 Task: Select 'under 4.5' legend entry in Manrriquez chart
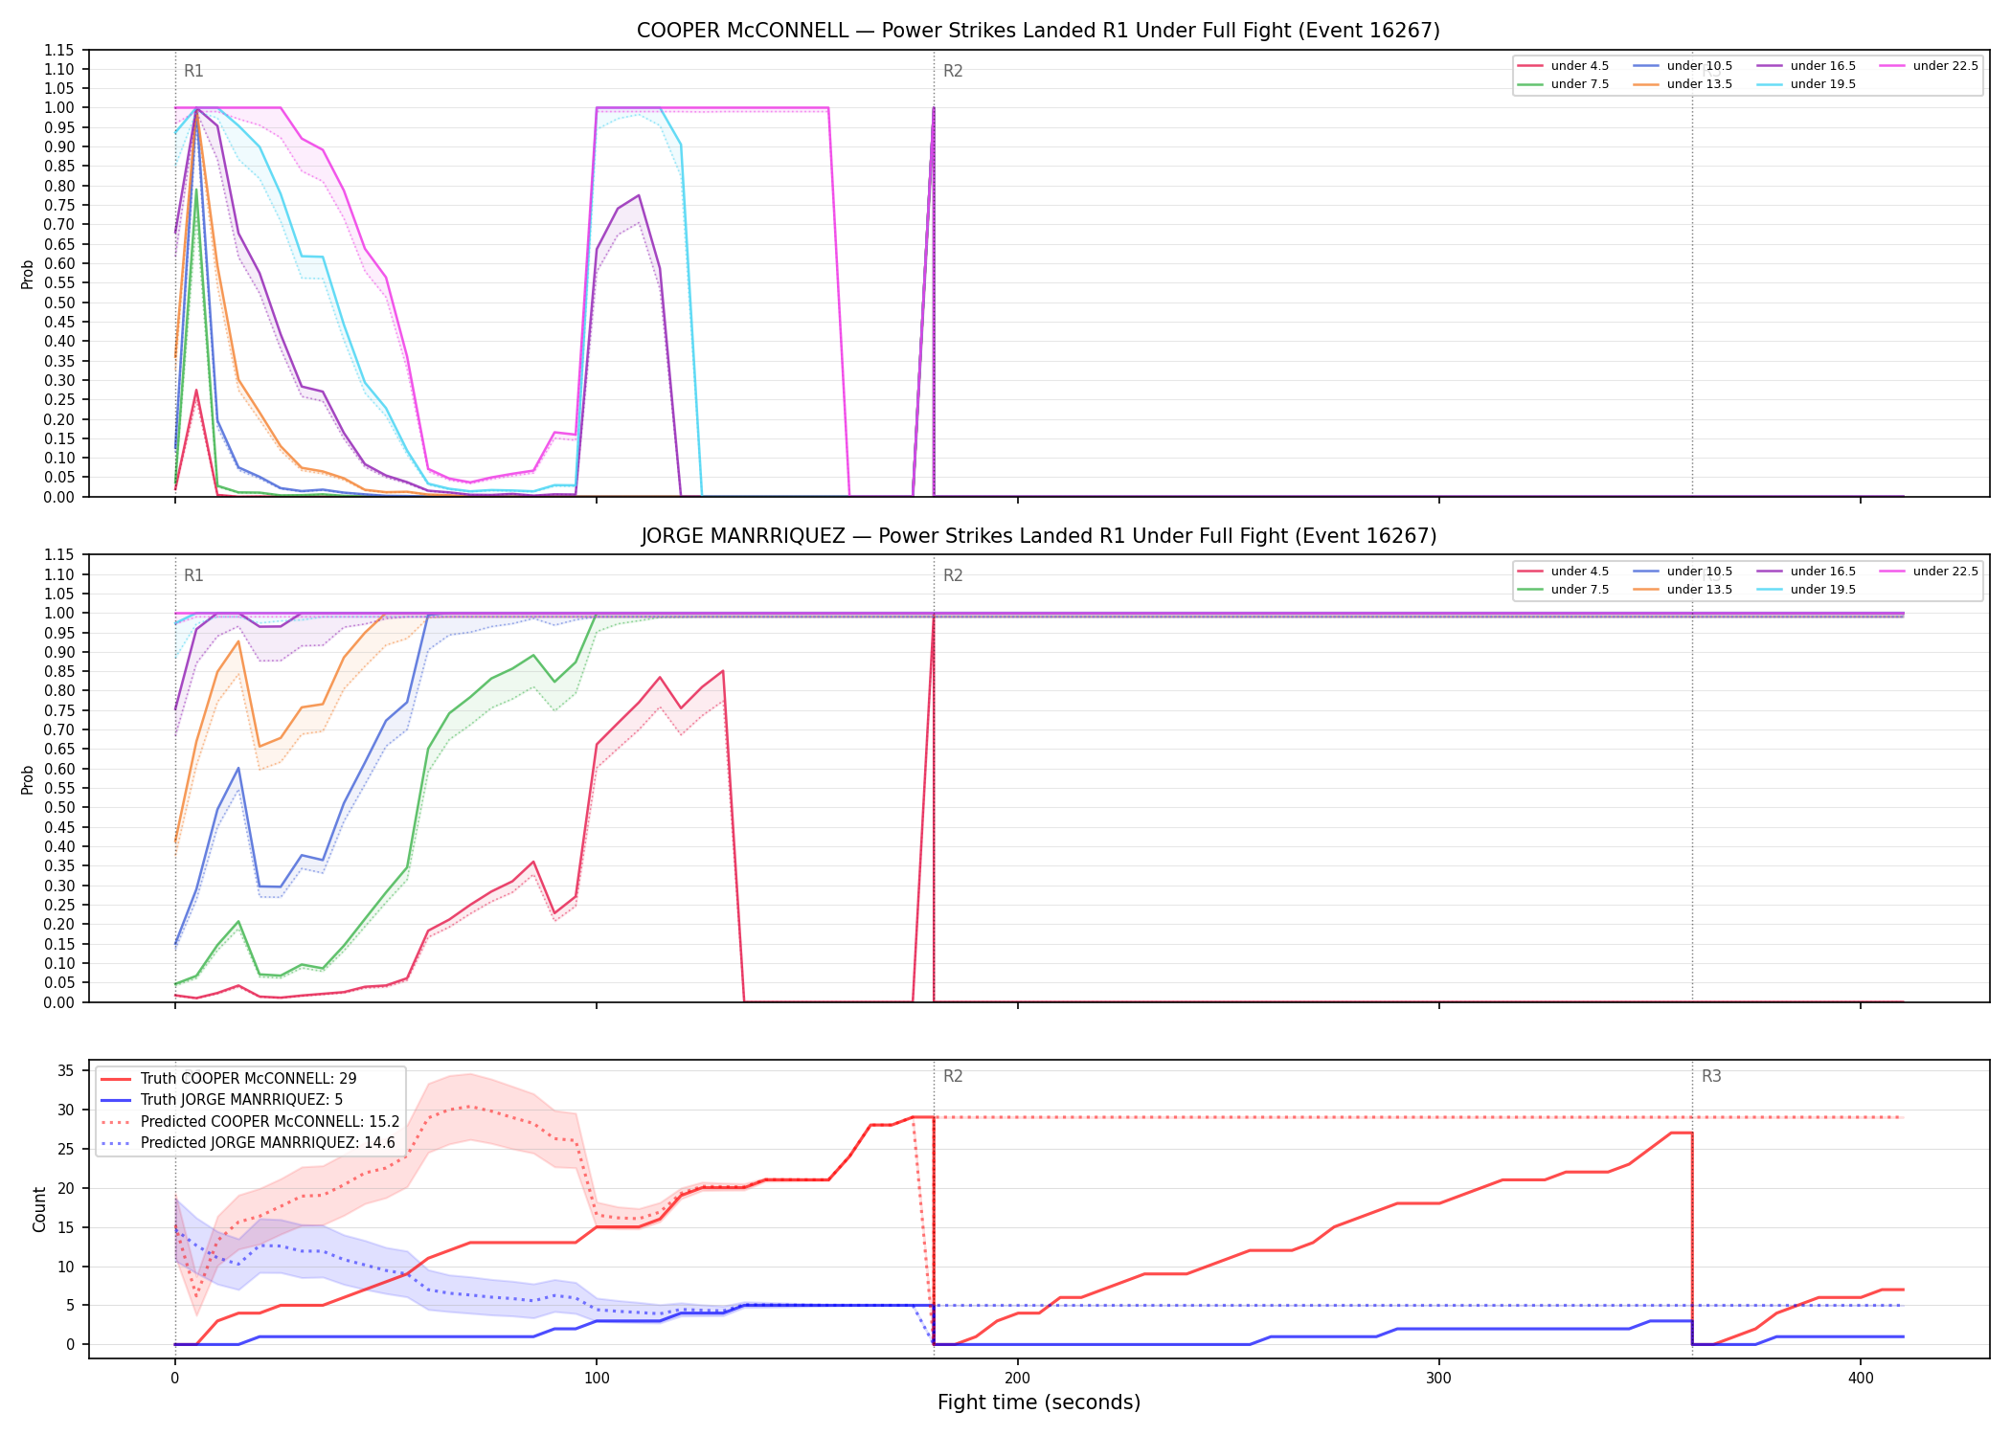coord(1563,572)
